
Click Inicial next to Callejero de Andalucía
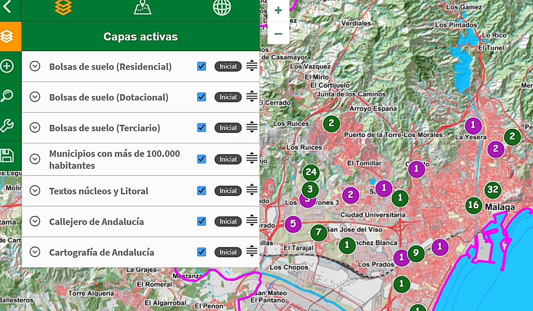pyautogui.click(x=228, y=221)
